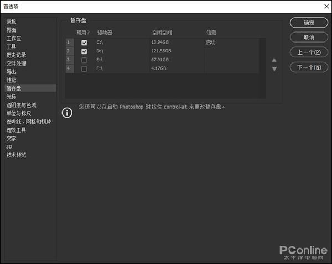Open 增效工具 preferences
The image size is (332, 264).
click(x=16, y=130)
